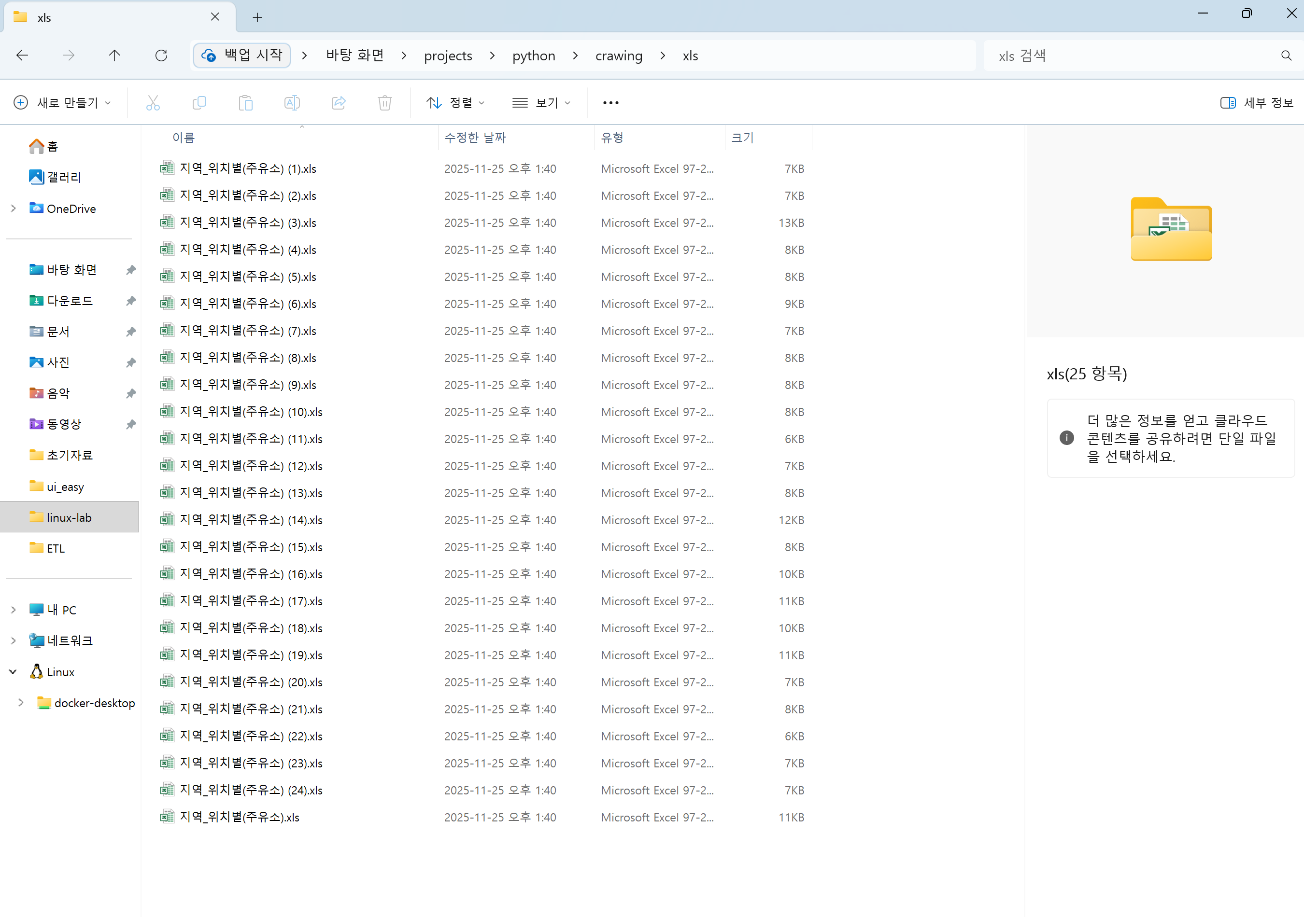Toggle the 세부 정보 details pane
1304x917 pixels.
tap(1256, 103)
